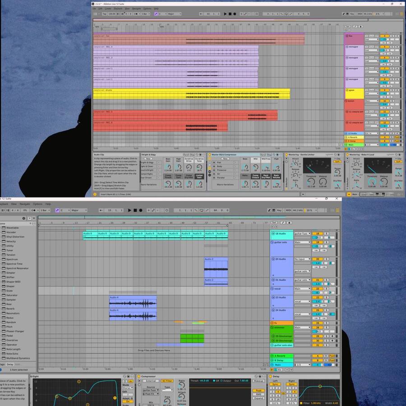
Task: Select RMS mode in the Compressor
Action: tap(258, 394)
